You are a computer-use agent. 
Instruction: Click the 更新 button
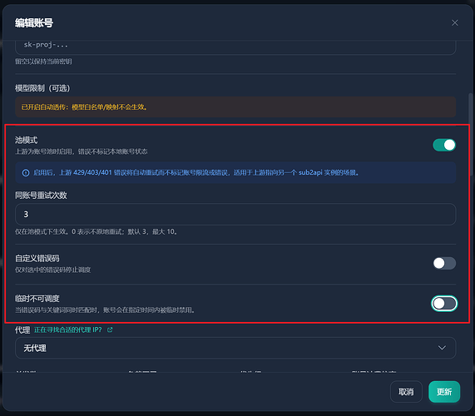[x=444, y=392]
